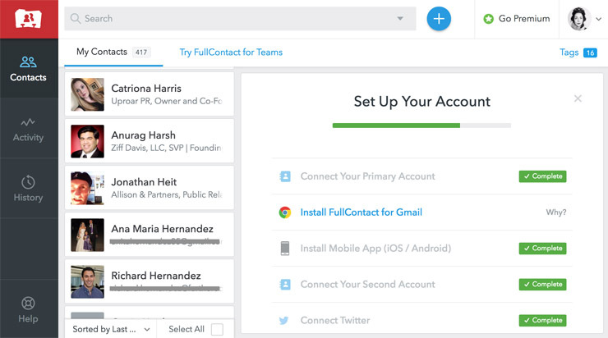Viewport: 608px width, 338px height.
Task: Click Anurag Harsh photo thumbnail
Action: pyautogui.click(x=87, y=141)
